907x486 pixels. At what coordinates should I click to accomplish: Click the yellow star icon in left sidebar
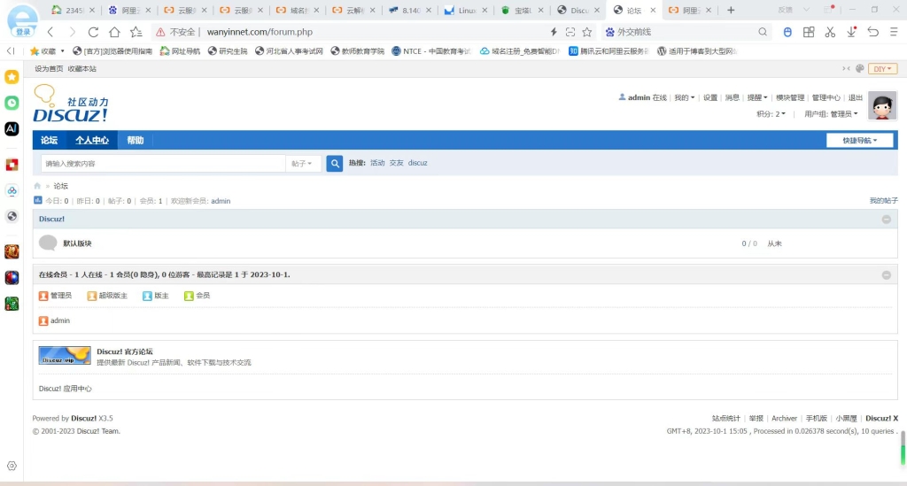pos(12,77)
